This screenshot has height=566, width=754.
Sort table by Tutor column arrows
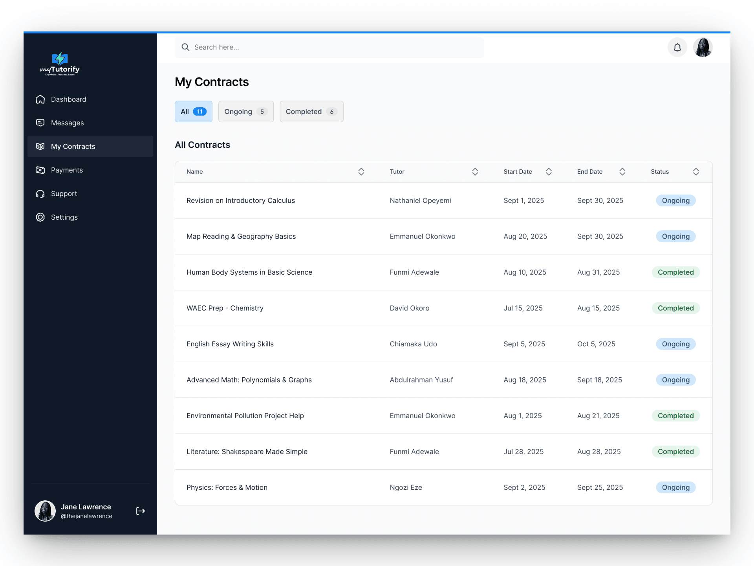(475, 172)
